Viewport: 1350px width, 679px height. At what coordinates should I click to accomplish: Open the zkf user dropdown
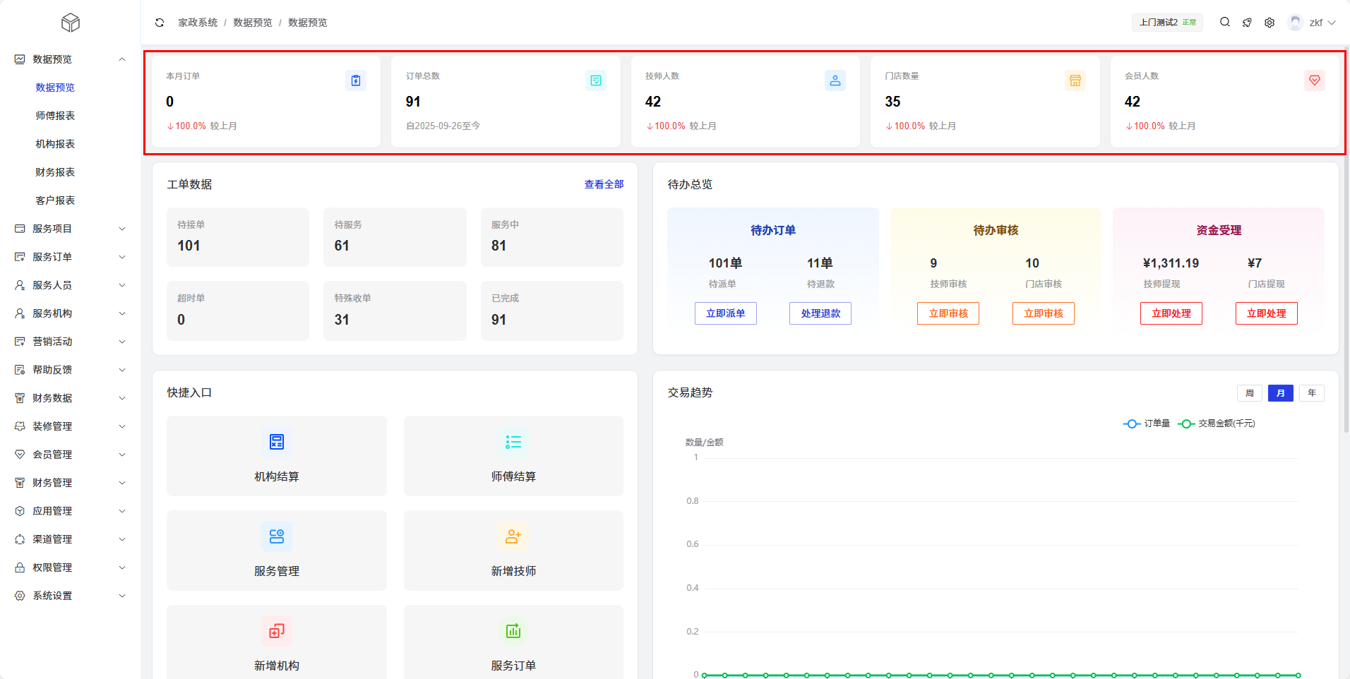[1312, 23]
